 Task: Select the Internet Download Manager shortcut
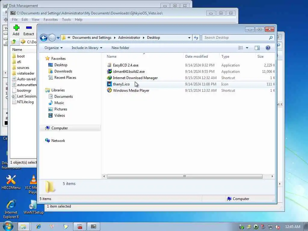click(135, 78)
